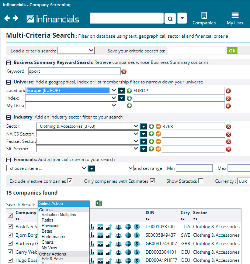This screenshot has height=264, width=250.
Task: Click the magnifier search button
Action: (x=170, y=18)
